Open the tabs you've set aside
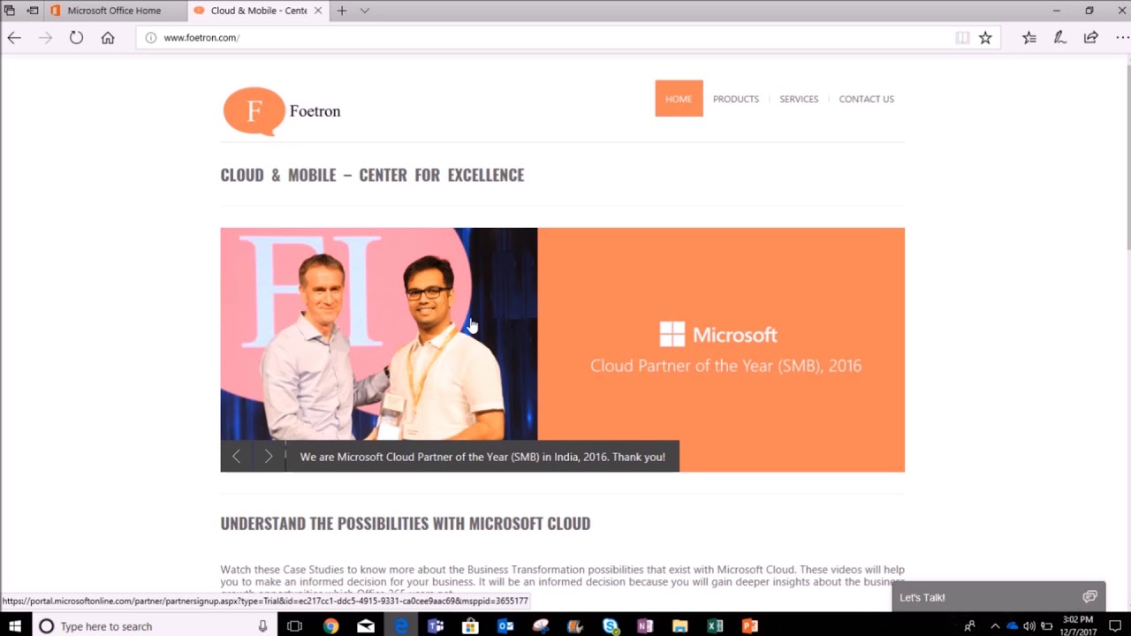This screenshot has height=636, width=1131. pos(10,11)
